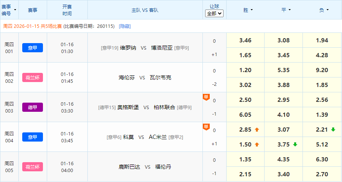The image size is (342, 182).
Task: Select draw odds 2.95 for match 003
Action: 284,100
